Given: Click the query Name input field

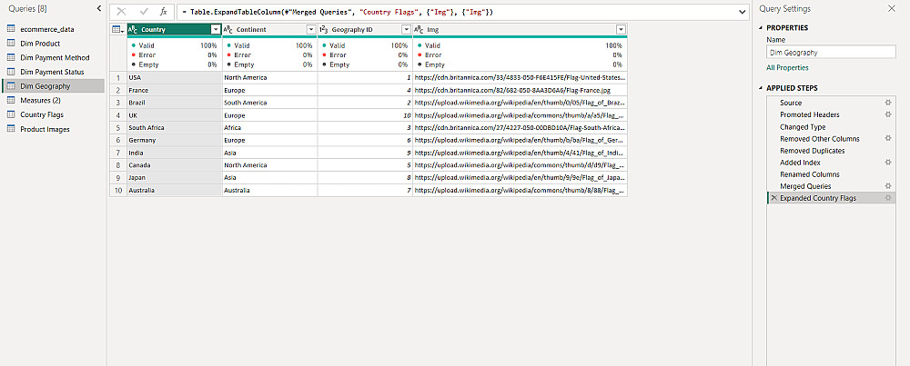Looking at the screenshot, I should tap(830, 53).
